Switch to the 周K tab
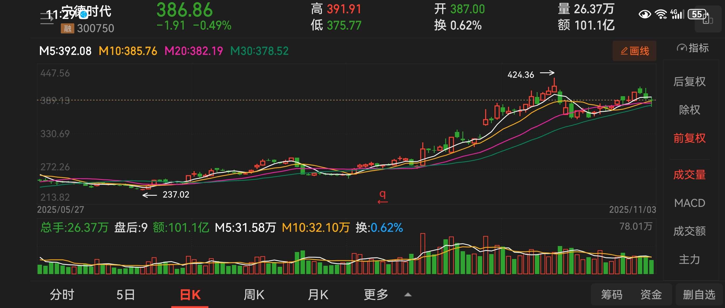This screenshot has width=725, height=308. (254, 295)
